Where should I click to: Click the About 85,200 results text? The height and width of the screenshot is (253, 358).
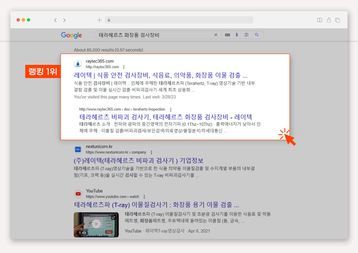109,50
